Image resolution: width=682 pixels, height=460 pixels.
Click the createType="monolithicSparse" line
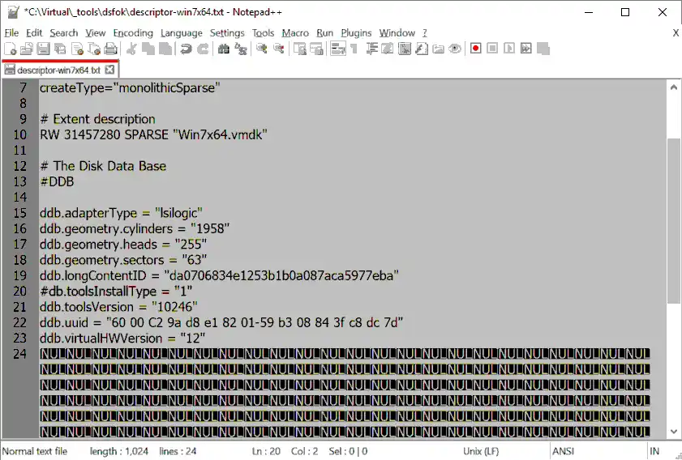130,87
